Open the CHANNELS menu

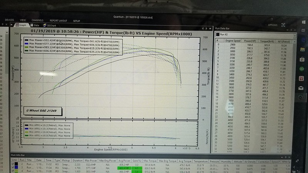tap(37, 20)
